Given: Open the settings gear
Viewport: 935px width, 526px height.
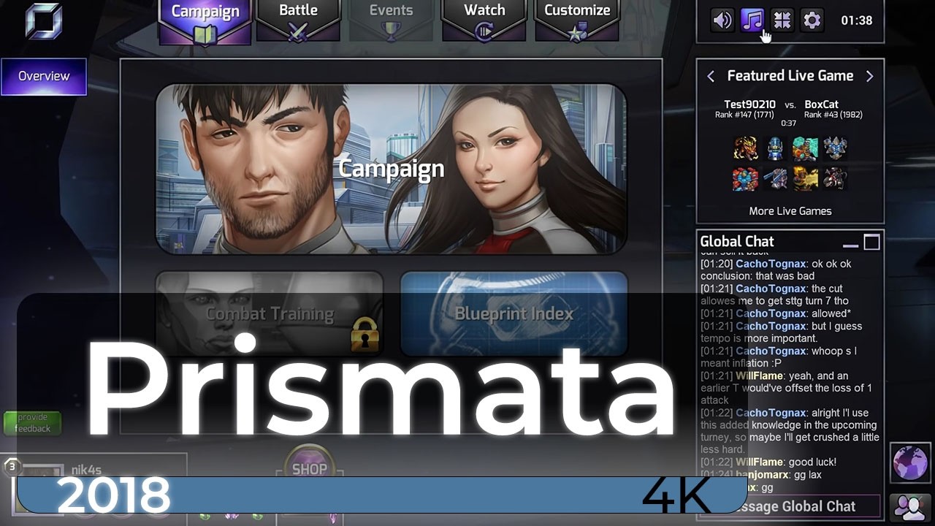Looking at the screenshot, I should 812,20.
